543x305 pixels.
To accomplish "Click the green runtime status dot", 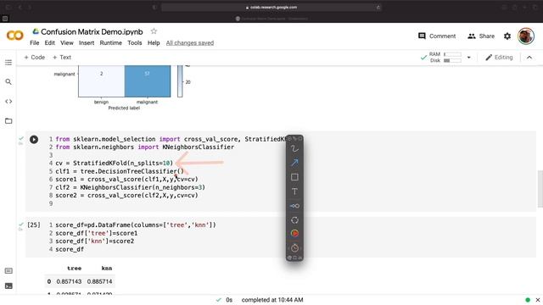I will tap(528, 300).
